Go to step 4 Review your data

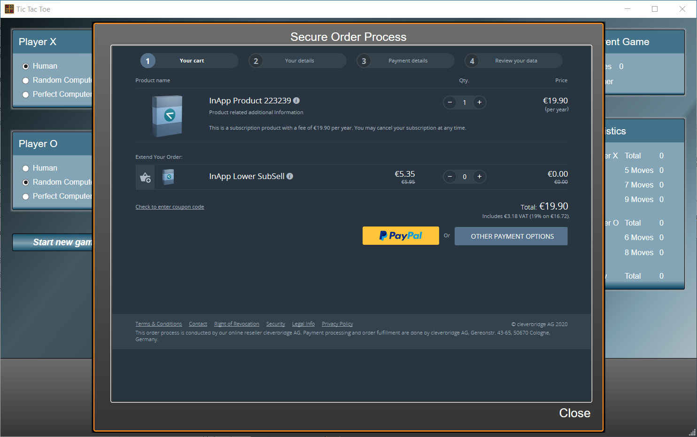tap(513, 61)
